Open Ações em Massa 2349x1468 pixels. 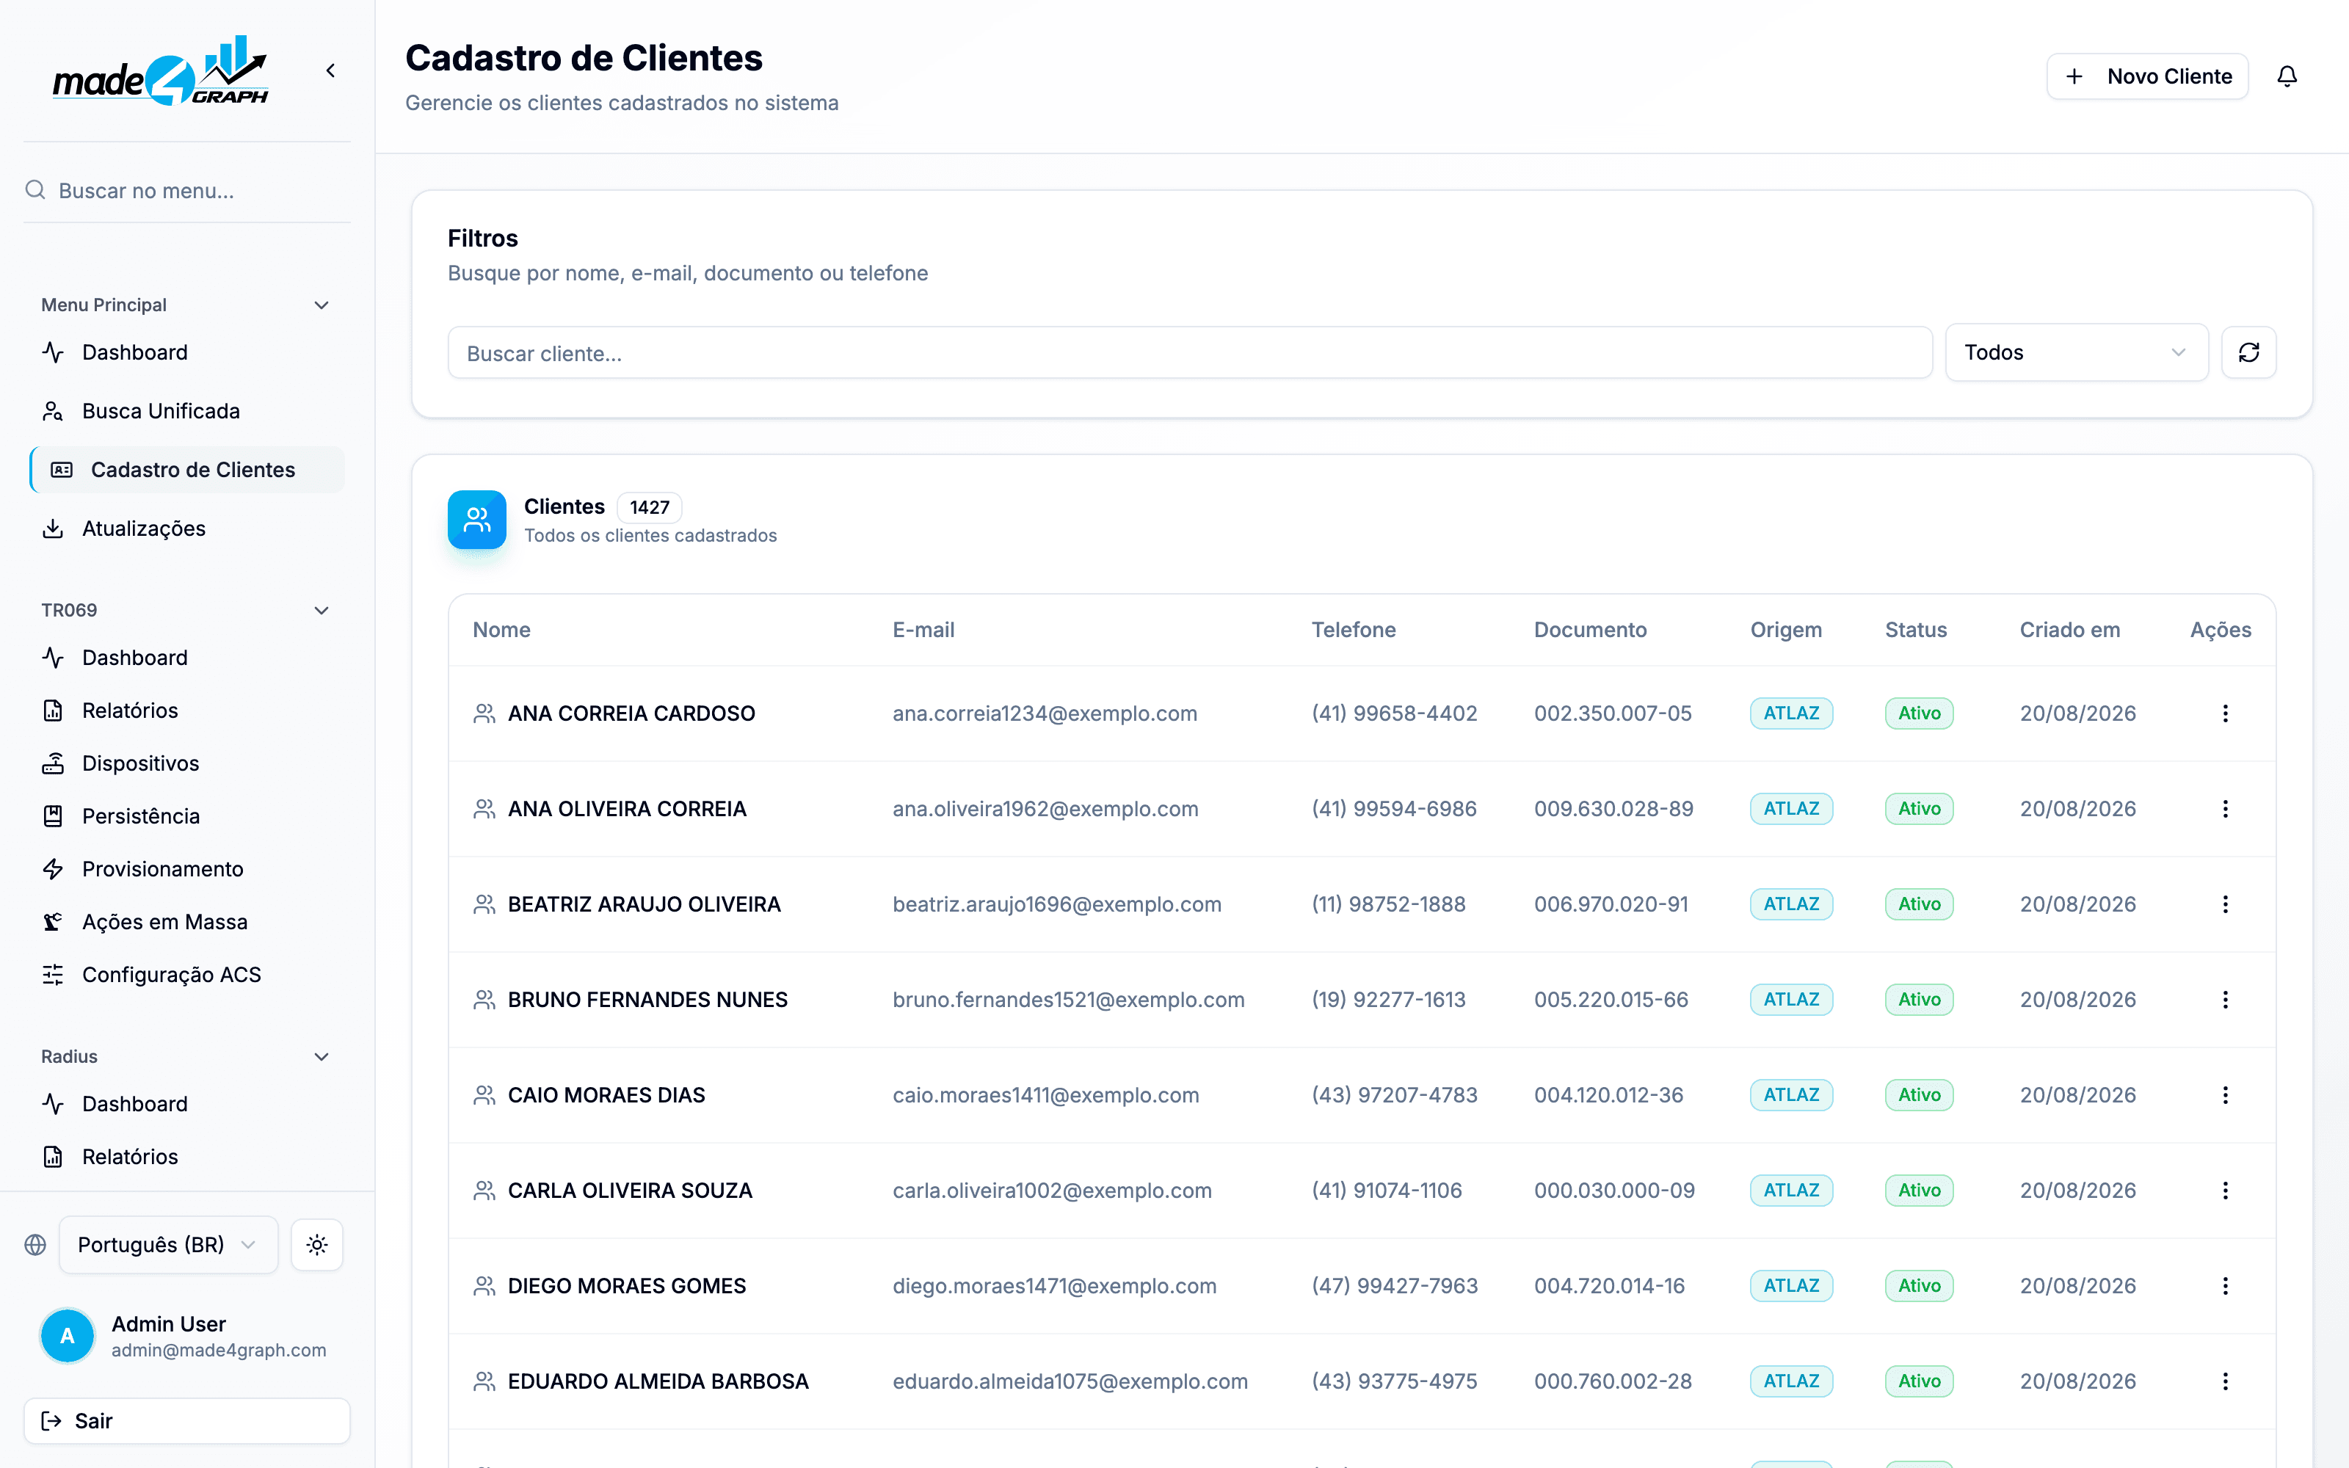click(187, 923)
